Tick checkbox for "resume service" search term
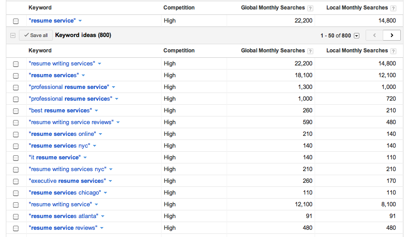 tap(16, 21)
